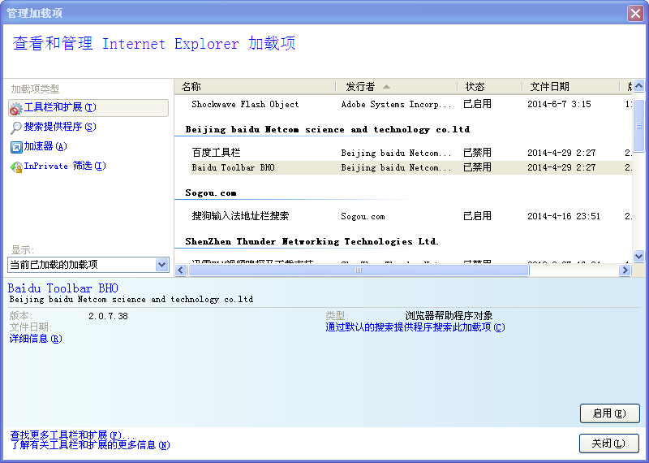The height and width of the screenshot is (463, 649).
Task: Click the Toolbars and Extensions gear icon
Action: tap(15, 109)
